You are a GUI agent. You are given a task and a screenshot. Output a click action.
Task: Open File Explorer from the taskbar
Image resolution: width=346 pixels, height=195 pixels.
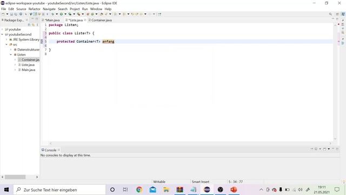tap(166, 190)
